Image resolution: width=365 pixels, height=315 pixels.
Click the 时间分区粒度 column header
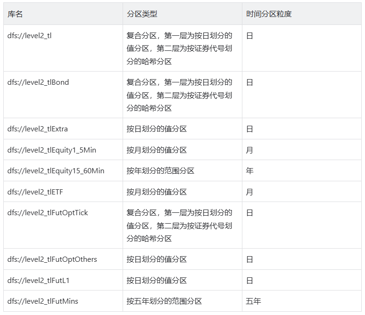(x=269, y=14)
